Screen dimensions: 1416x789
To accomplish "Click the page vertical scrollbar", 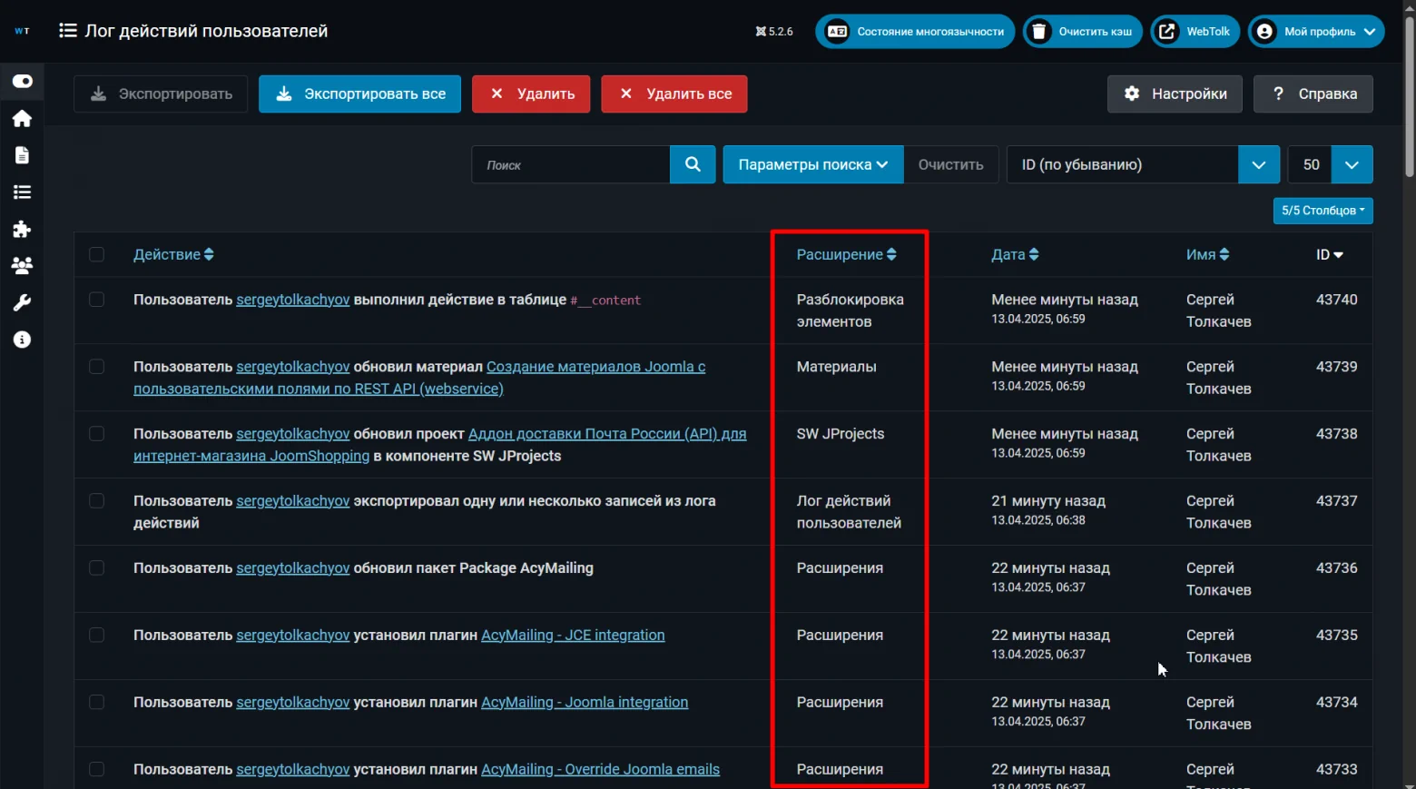I will (1409, 95).
